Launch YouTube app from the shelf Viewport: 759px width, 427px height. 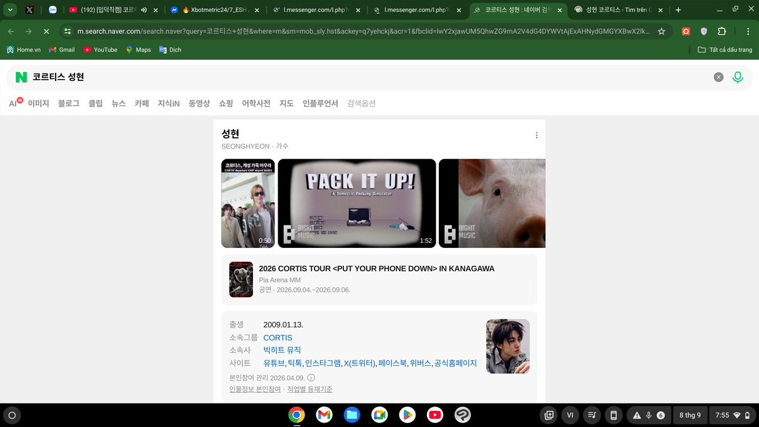(x=435, y=415)
